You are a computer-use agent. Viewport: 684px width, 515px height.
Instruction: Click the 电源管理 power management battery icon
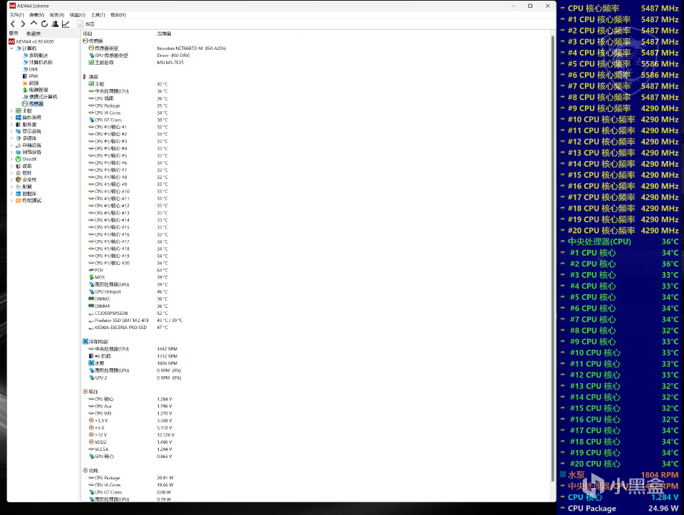(x=24, y=90)
